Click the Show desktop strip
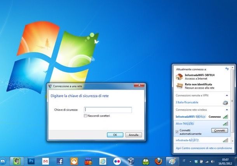Viewport: 237px width, 166px height. click(236, 161)
